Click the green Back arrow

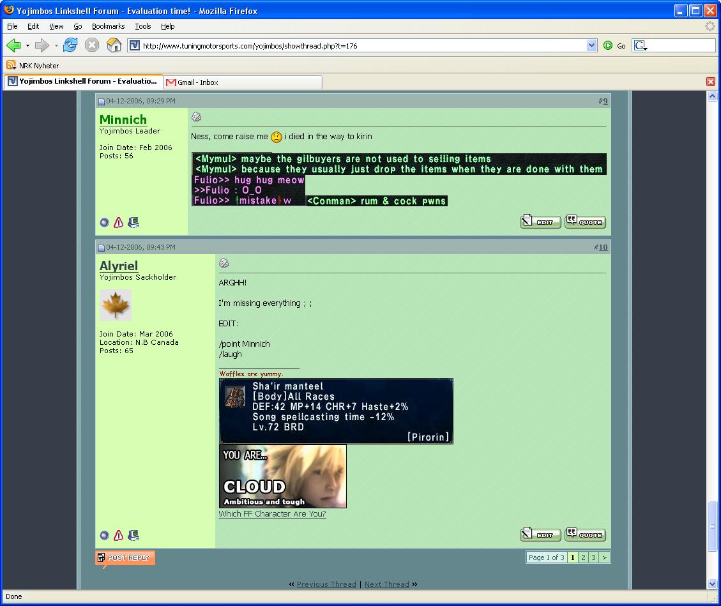(x=13, y=45)
